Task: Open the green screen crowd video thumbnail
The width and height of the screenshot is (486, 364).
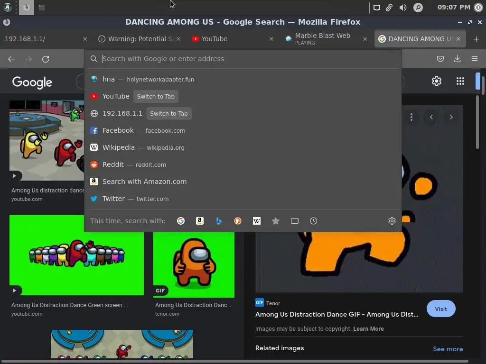Action: coord(76,255)
